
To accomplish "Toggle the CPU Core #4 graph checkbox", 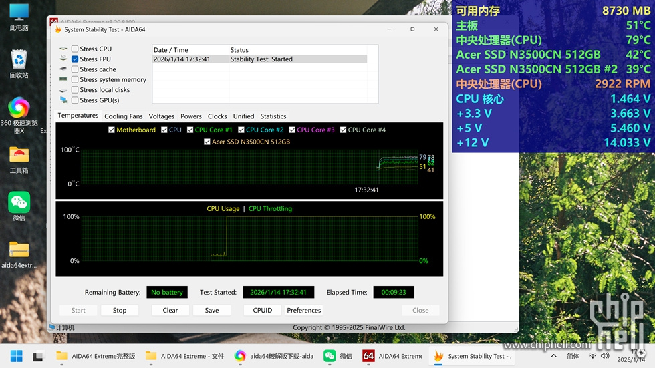I will (x=343, y=130).
